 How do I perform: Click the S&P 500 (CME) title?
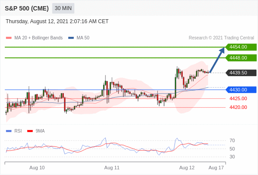[27, 8]
